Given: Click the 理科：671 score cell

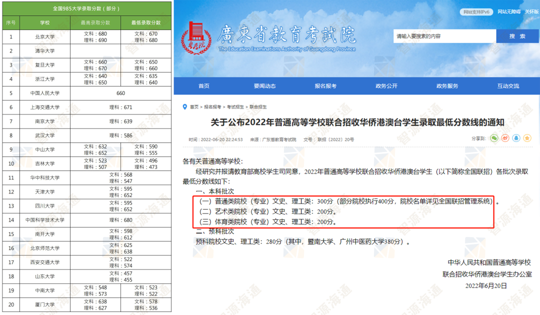Looking at the screenshot, I should [x=121, y=107].
